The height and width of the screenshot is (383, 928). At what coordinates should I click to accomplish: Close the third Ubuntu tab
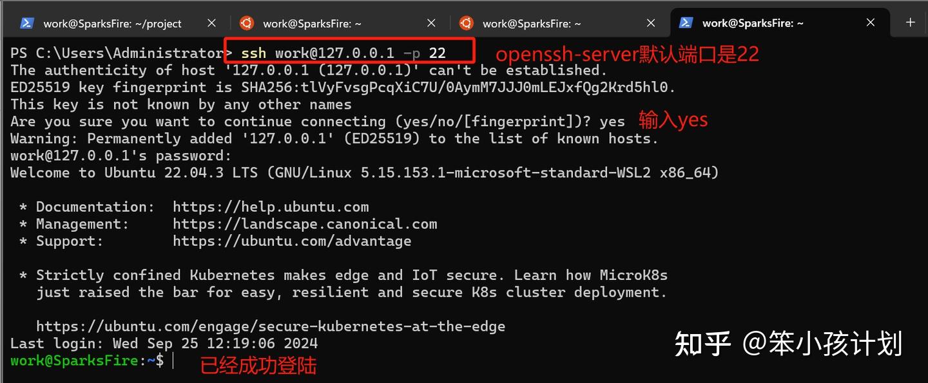coord(651,23)
